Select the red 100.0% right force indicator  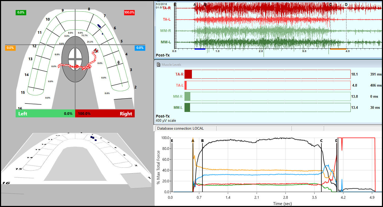(129, 12)
